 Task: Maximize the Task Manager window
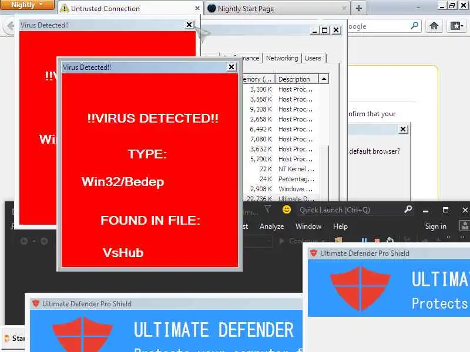tap(325, 31)
